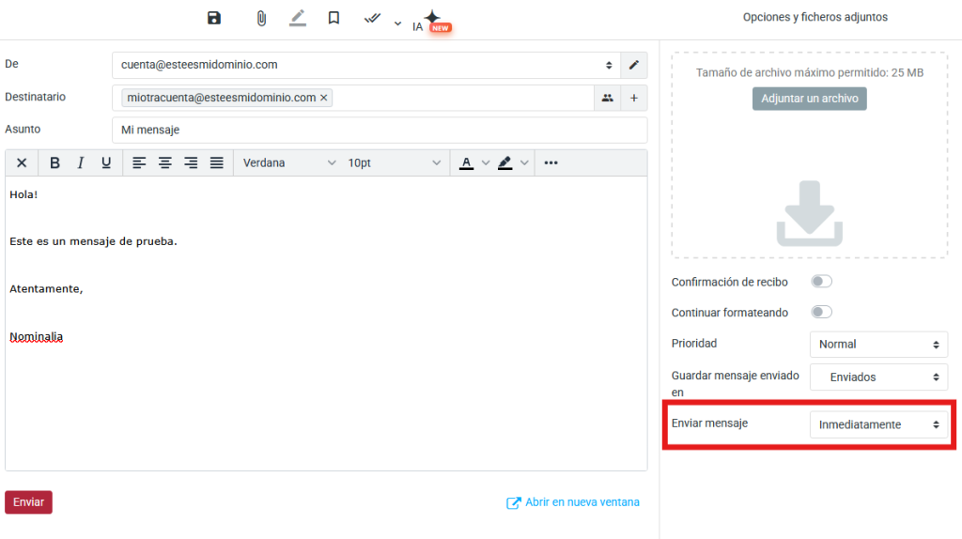The width and height of the screenshot is (962, 539).
Task: Click the signature pen icon in top toolbar
Action: [x=298, y=19]
